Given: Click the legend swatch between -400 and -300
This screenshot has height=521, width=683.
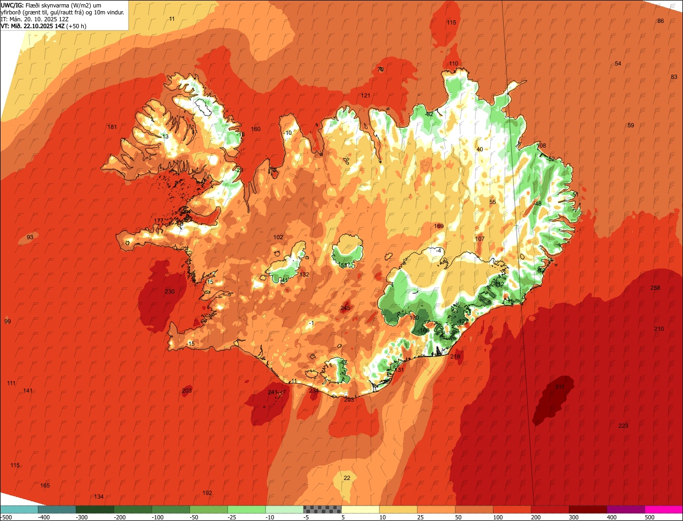Looking at the screenshot, I should (57, 509).
